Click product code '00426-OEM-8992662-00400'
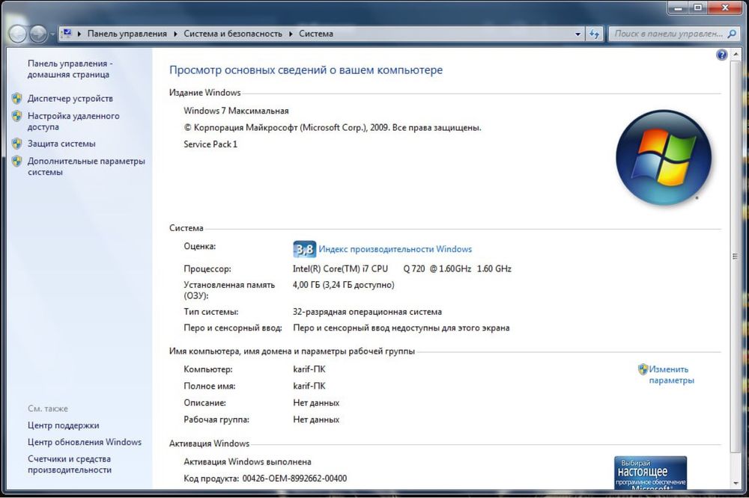The height and width of the screenshot is (498, 749). (294, 478)
